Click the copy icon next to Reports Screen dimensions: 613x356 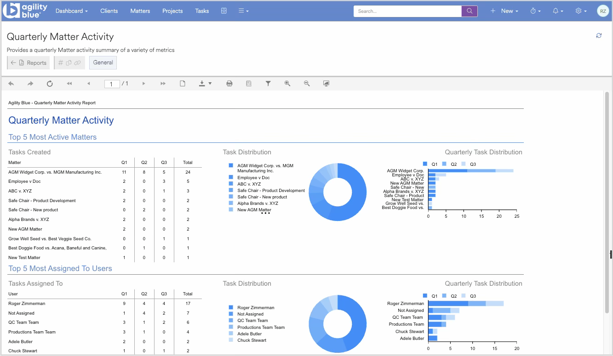69,63
